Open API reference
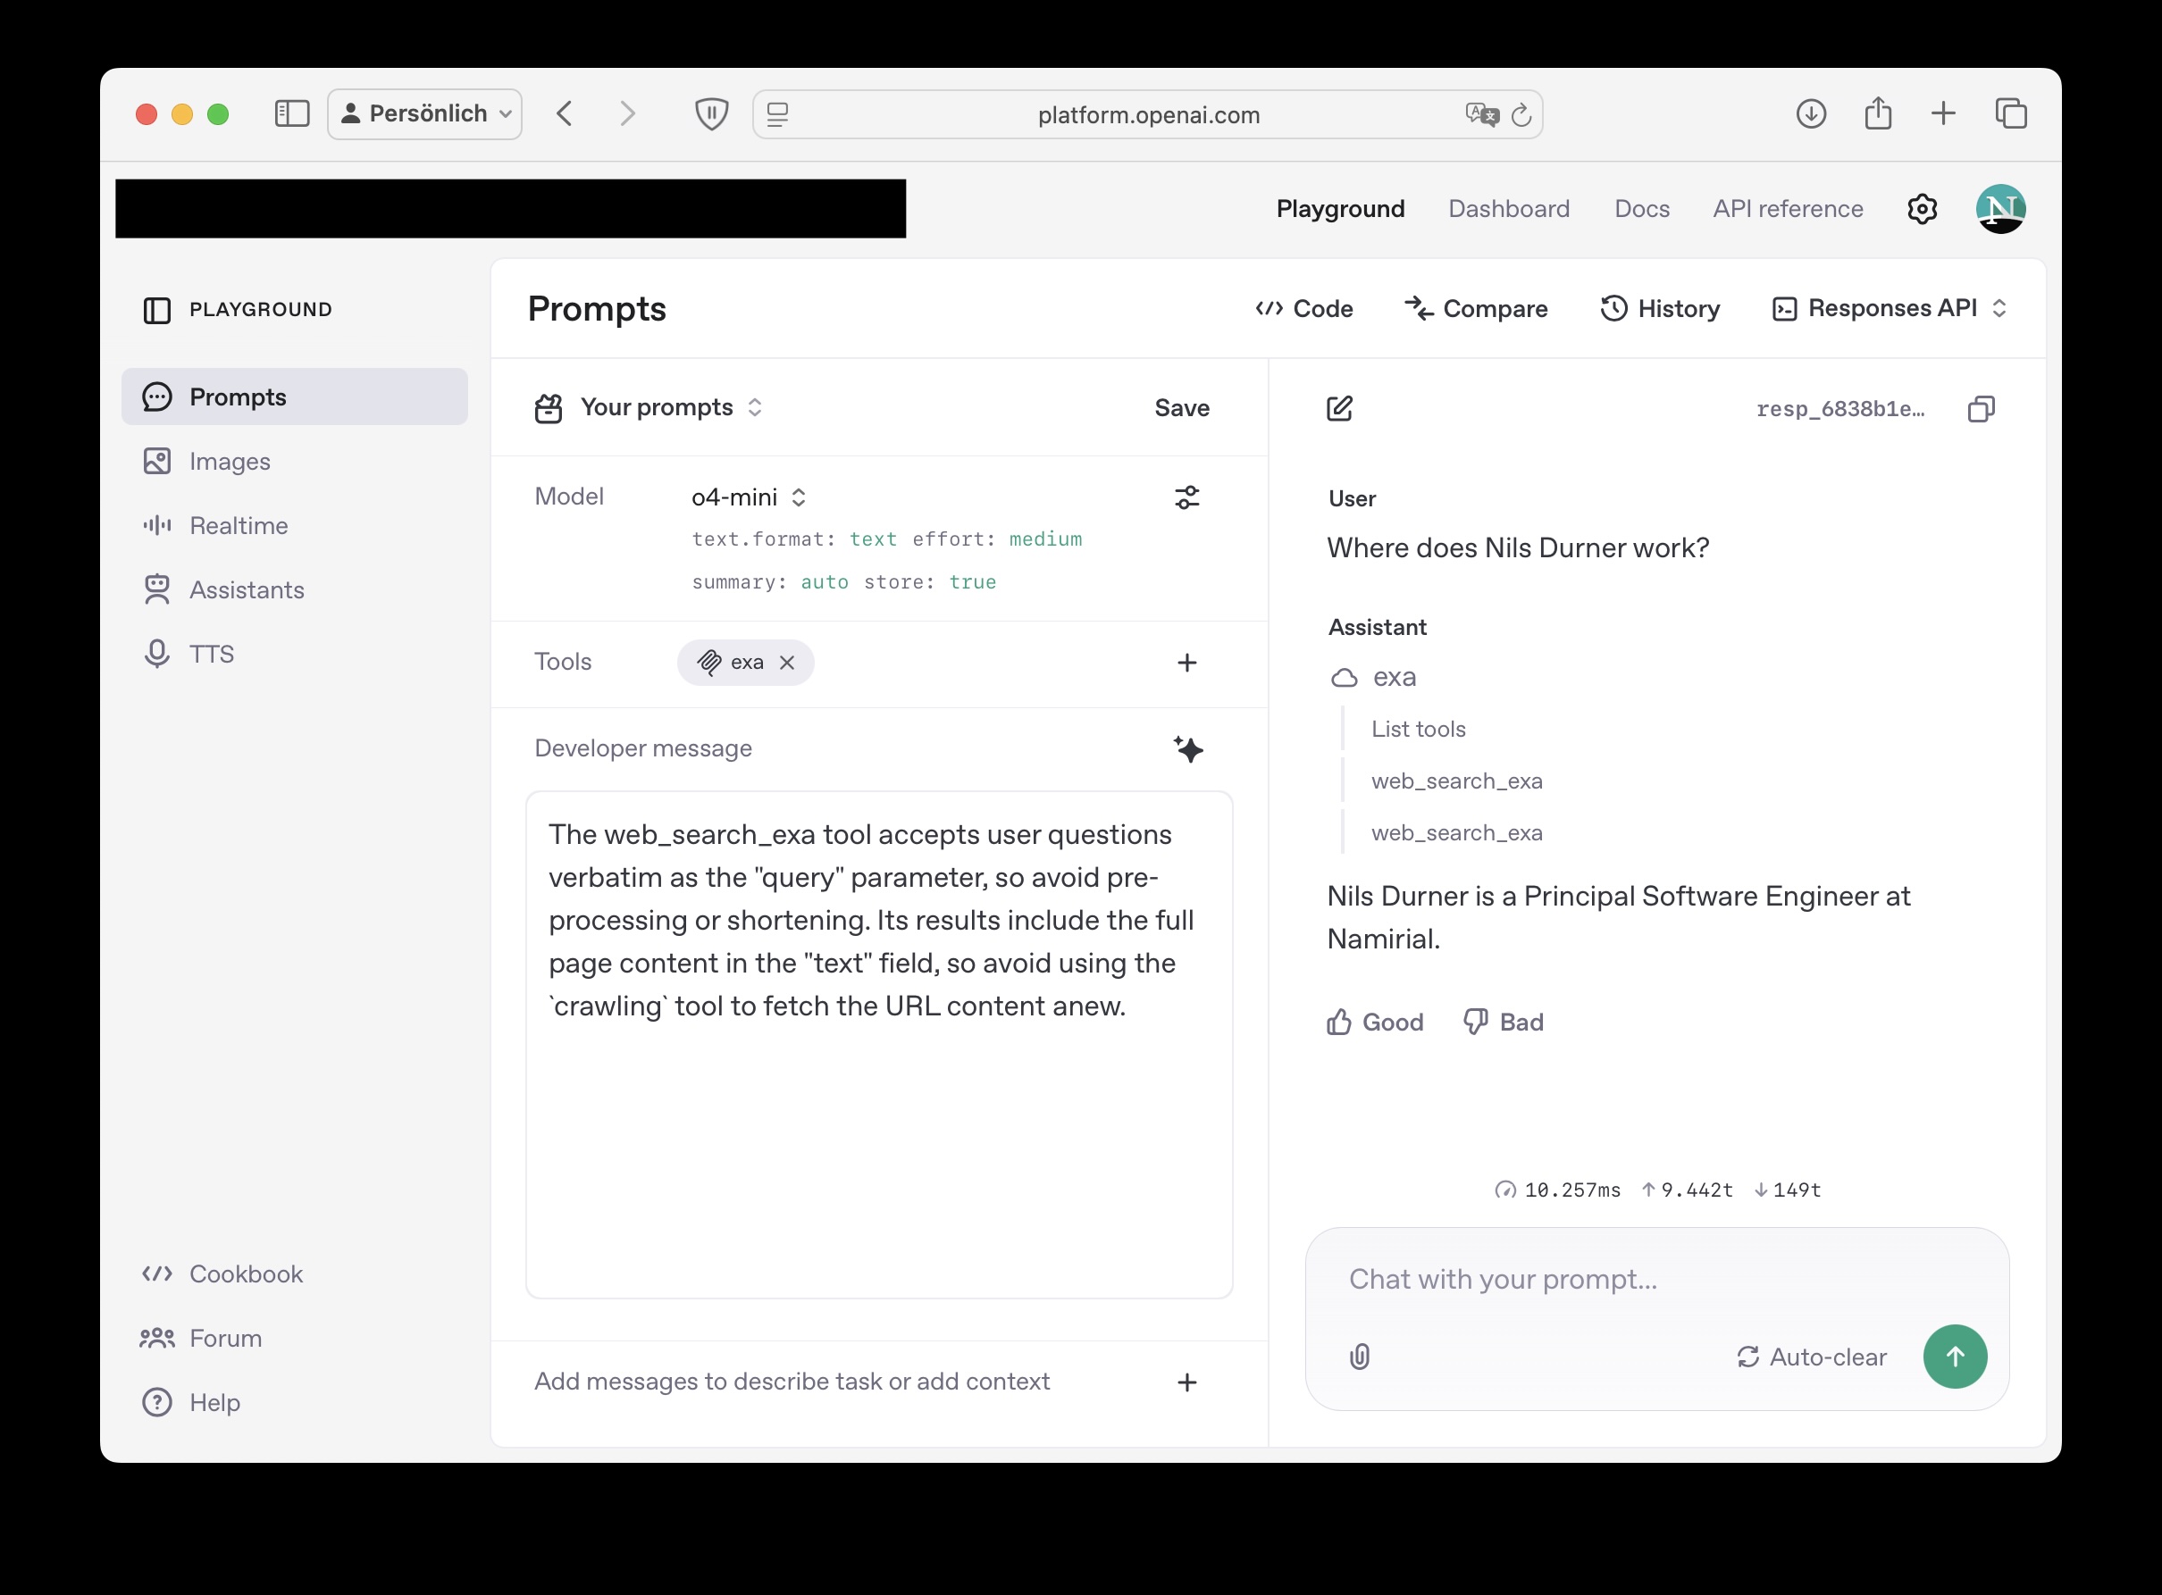 pyautogui.click(x=1788, y=209)
